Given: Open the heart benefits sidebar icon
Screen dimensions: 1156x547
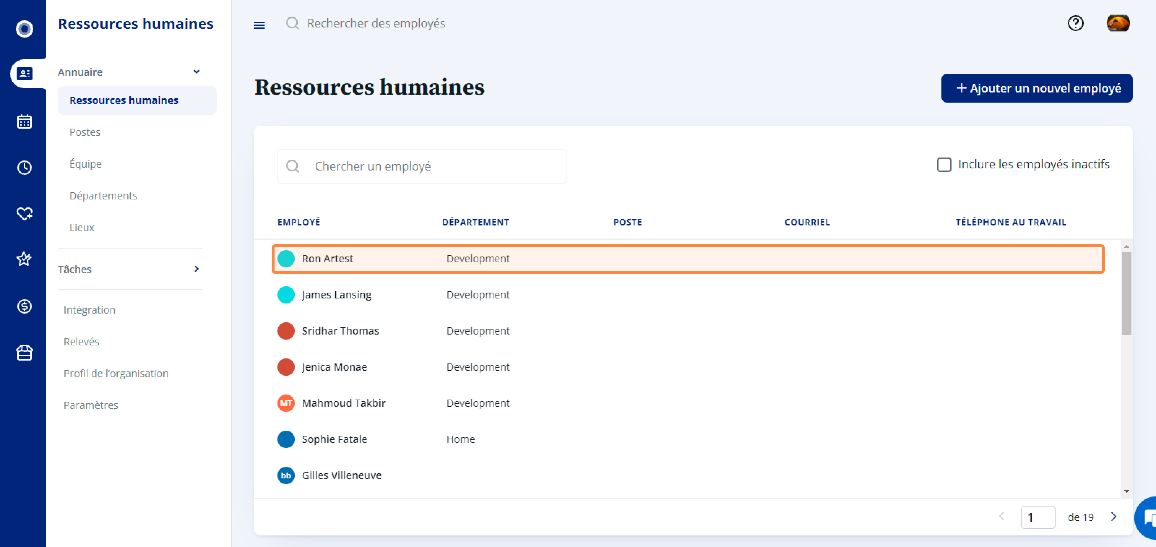Looking at the screenshot, I should (24, 214).
